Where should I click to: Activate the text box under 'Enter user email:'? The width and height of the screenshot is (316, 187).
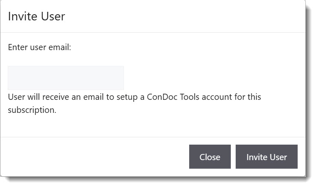coord(66,78)
